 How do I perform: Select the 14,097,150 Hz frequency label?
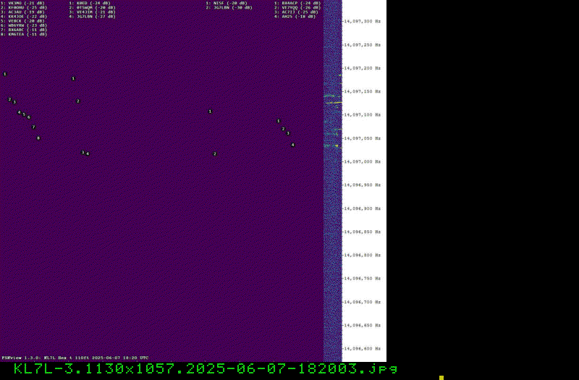(362, 91)
